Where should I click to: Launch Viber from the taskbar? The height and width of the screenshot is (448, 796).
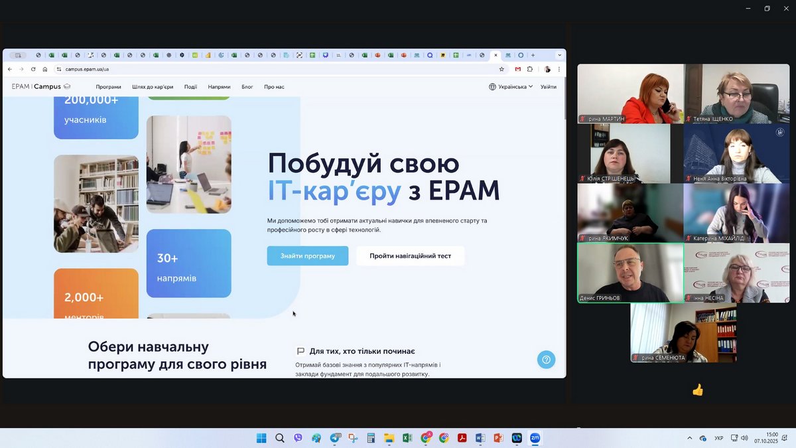tap(298, 438)
